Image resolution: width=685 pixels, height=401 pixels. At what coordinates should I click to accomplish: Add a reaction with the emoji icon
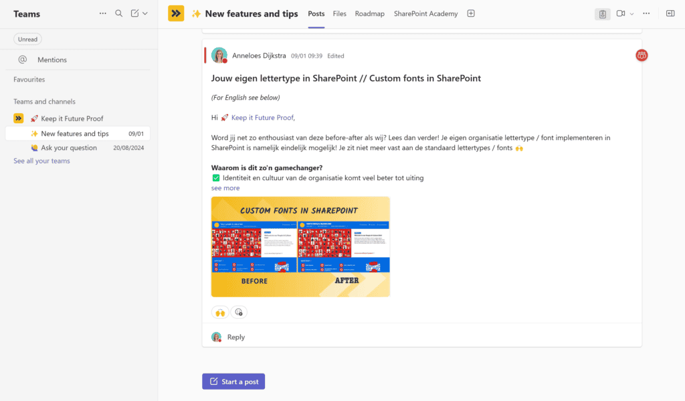click(x=239, y=312)
